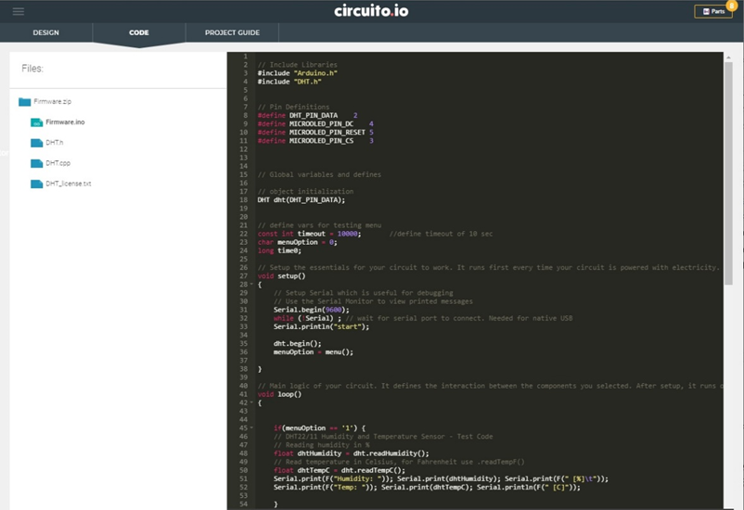Collapse the loop() block at line 42

(250, 402)
